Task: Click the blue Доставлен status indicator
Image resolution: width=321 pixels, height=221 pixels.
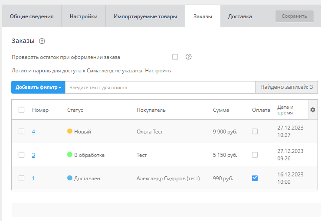Action: coord(70,178)
